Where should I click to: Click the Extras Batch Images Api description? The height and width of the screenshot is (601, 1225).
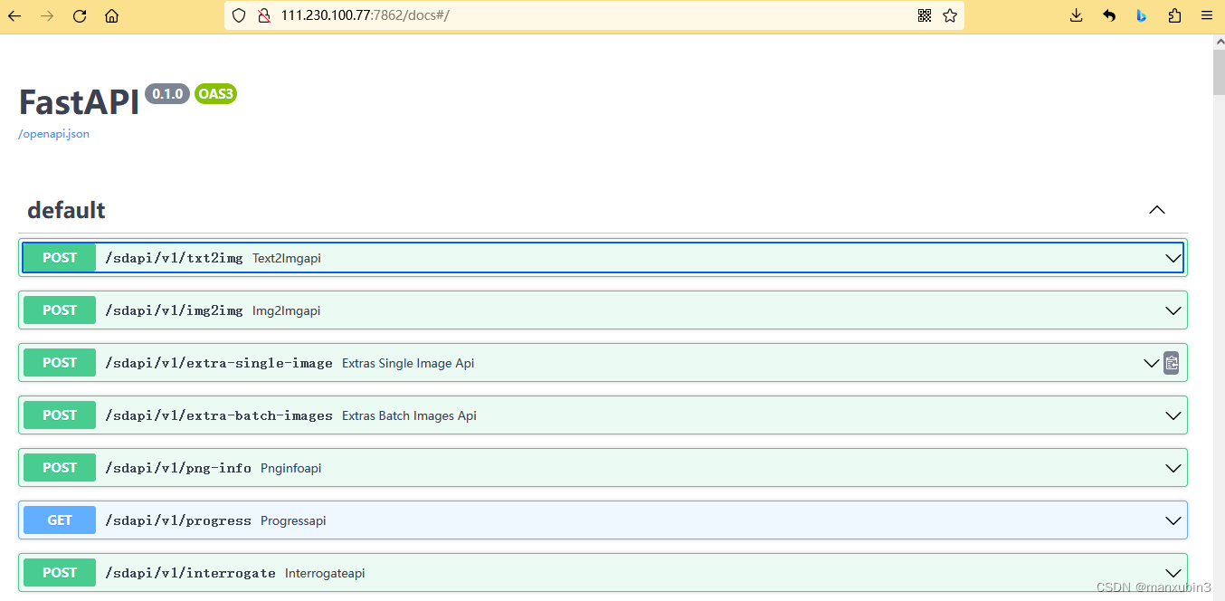[x=409, y=415]
